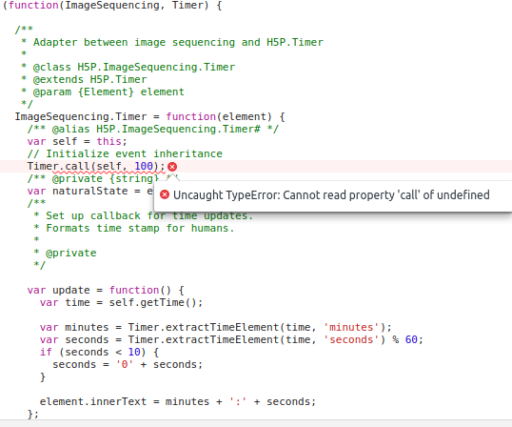Click the '@extends H5P.Timer' comment line
The height and width of the screenshot is (427, 512).
(89, 79)
